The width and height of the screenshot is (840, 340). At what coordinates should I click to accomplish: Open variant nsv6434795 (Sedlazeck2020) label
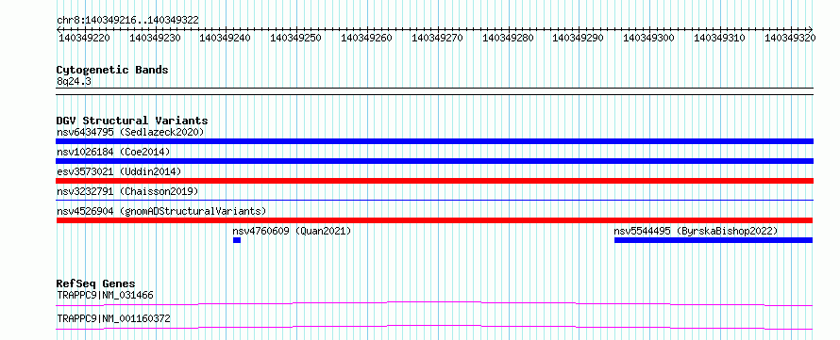coord(130,132)
